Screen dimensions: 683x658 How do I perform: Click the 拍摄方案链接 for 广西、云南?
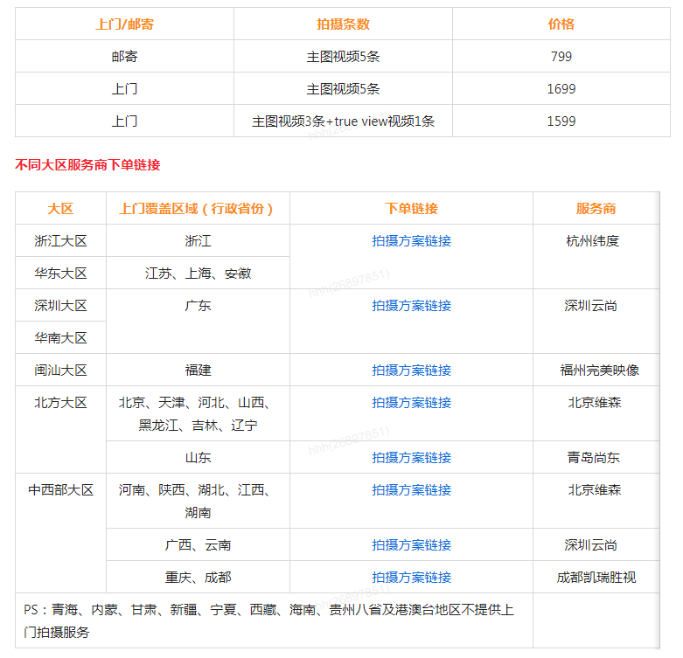(411, 545)
